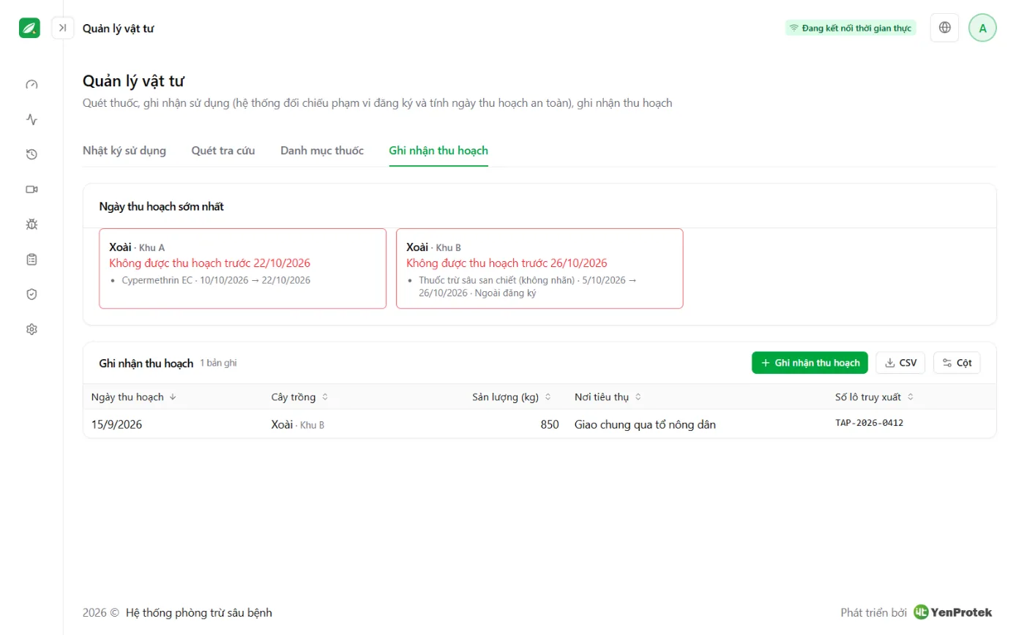This screenshot has height=635, width=1016.
Task: Click the green leaf app logo
Action: point(29,28)
